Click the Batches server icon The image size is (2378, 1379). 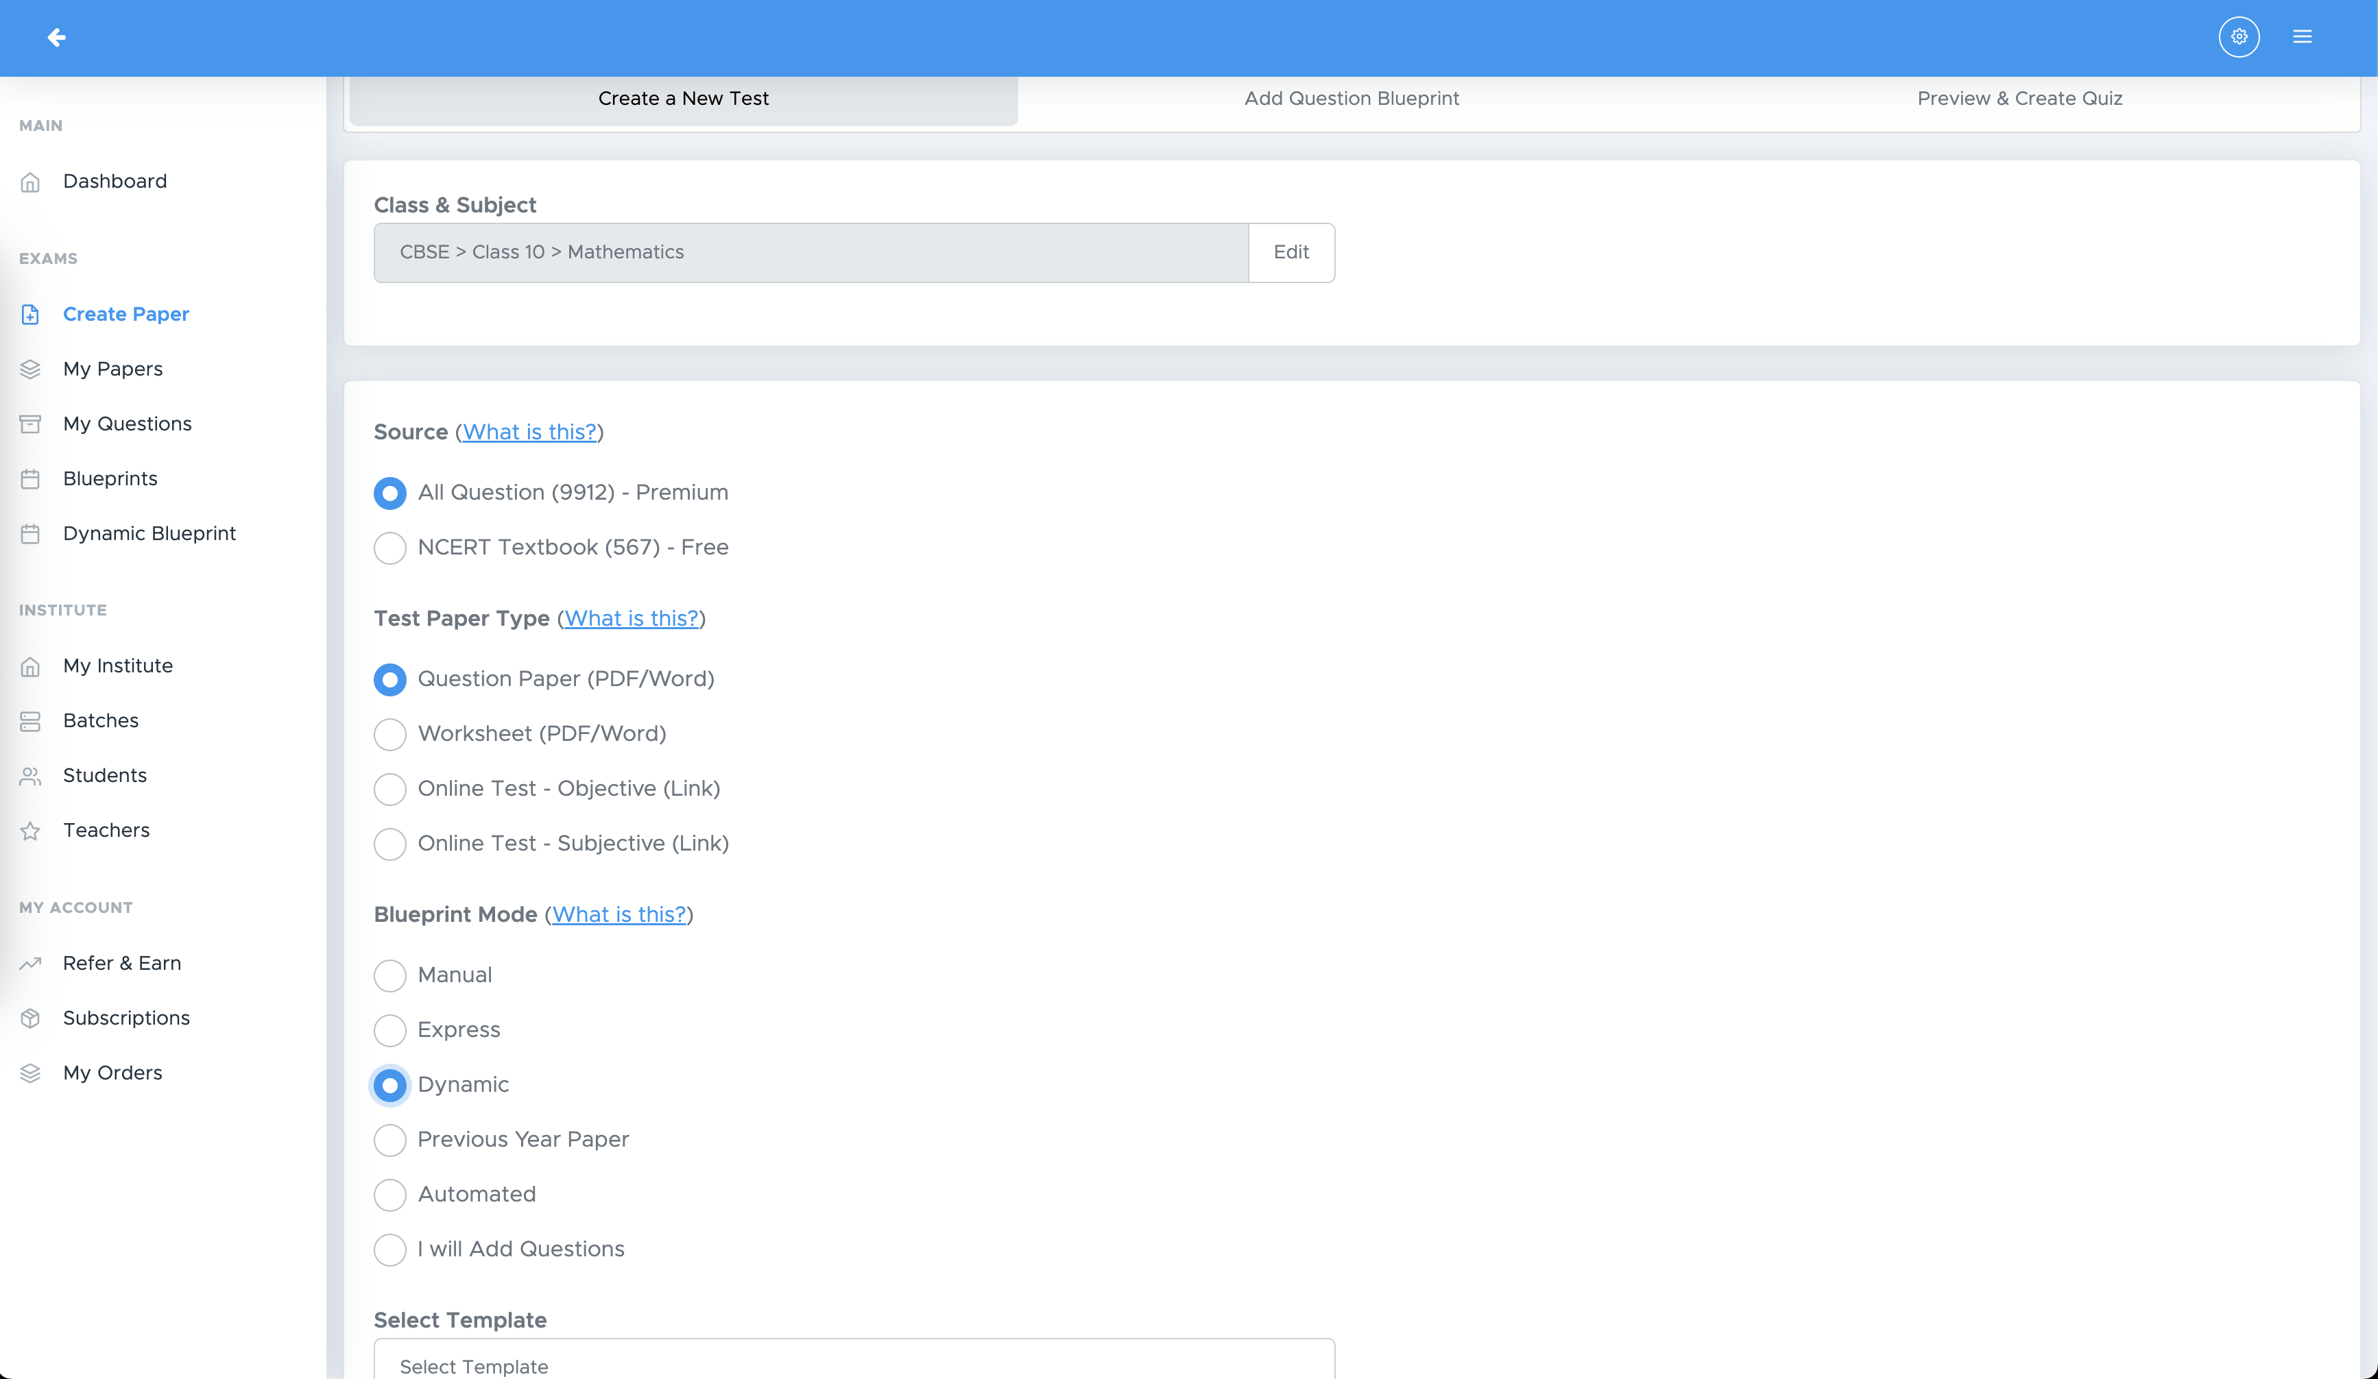pos(30,722)
